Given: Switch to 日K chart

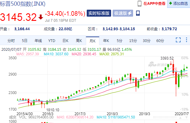Looking at the screenshot, I should pos(65,40).
